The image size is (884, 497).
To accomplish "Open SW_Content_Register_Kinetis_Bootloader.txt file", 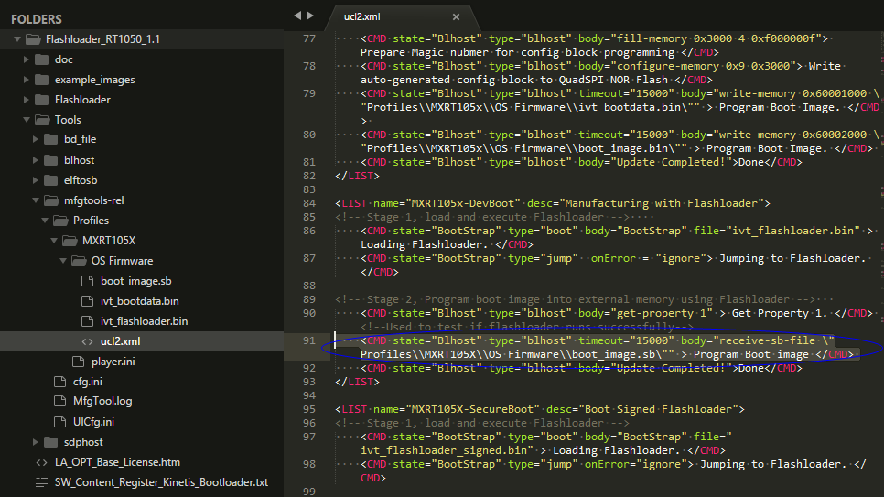I will (x=161, y=482).
